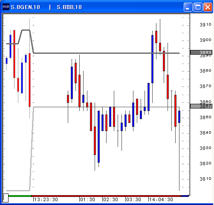Click the 14-04:30 time axis label
Screen dimensions: 214x205
pyautogui.click(x=161, y=199)
